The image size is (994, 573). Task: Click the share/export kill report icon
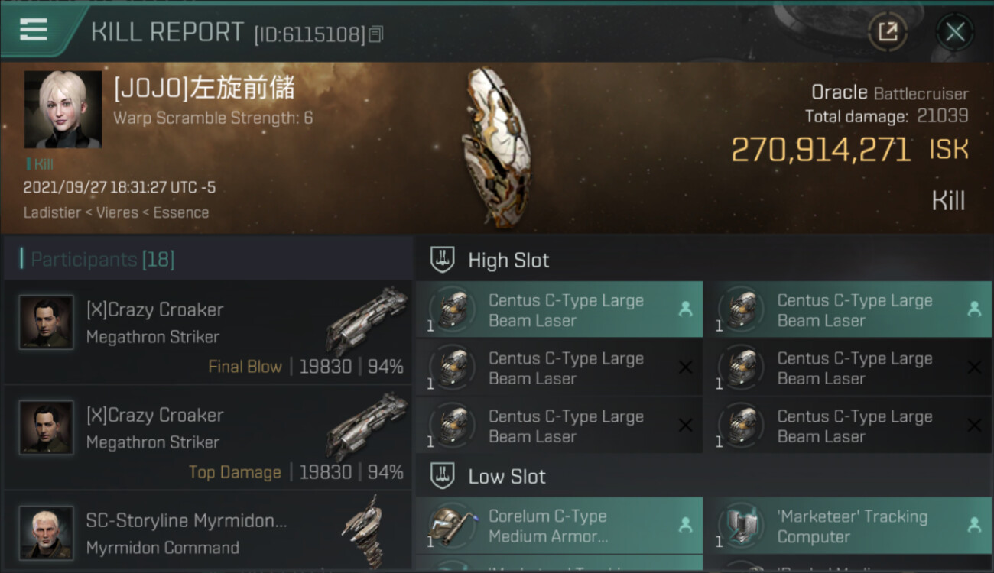[888, 32]
